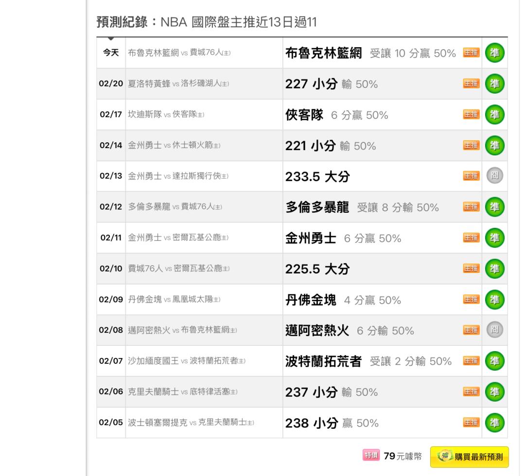
Task: Click the orange 主推 badge in 02/08 row
Action: 472,330
